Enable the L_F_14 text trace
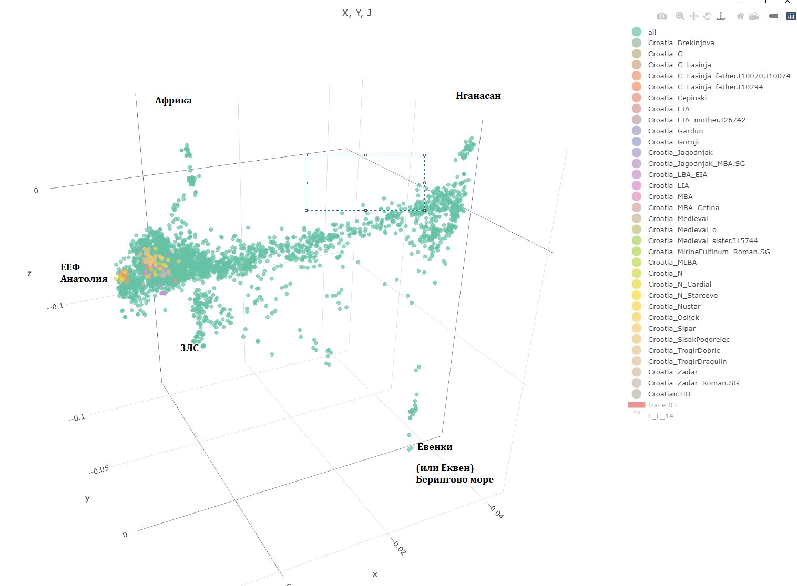 click(x=660, y=416)
